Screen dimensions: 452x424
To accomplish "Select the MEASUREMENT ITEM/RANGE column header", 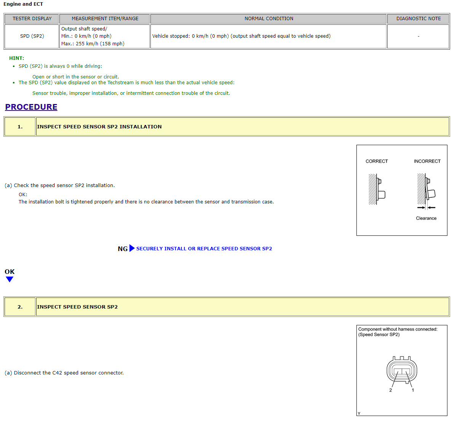I will coord(105,19).
